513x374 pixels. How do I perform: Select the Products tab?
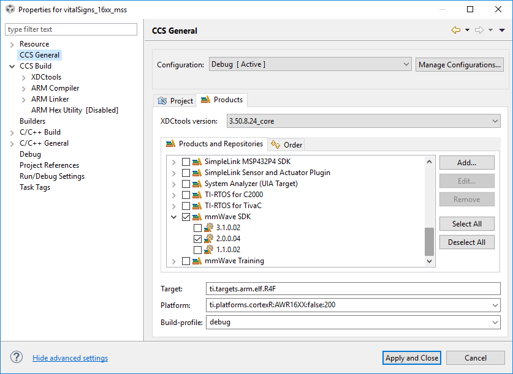(x=221, y=100)
